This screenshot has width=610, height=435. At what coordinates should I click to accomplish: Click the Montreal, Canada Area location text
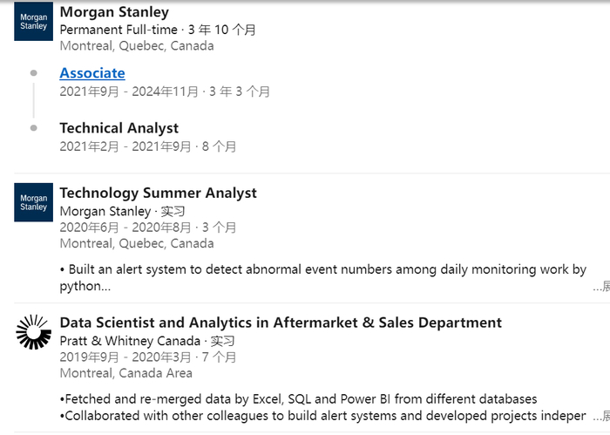[126, 373]
